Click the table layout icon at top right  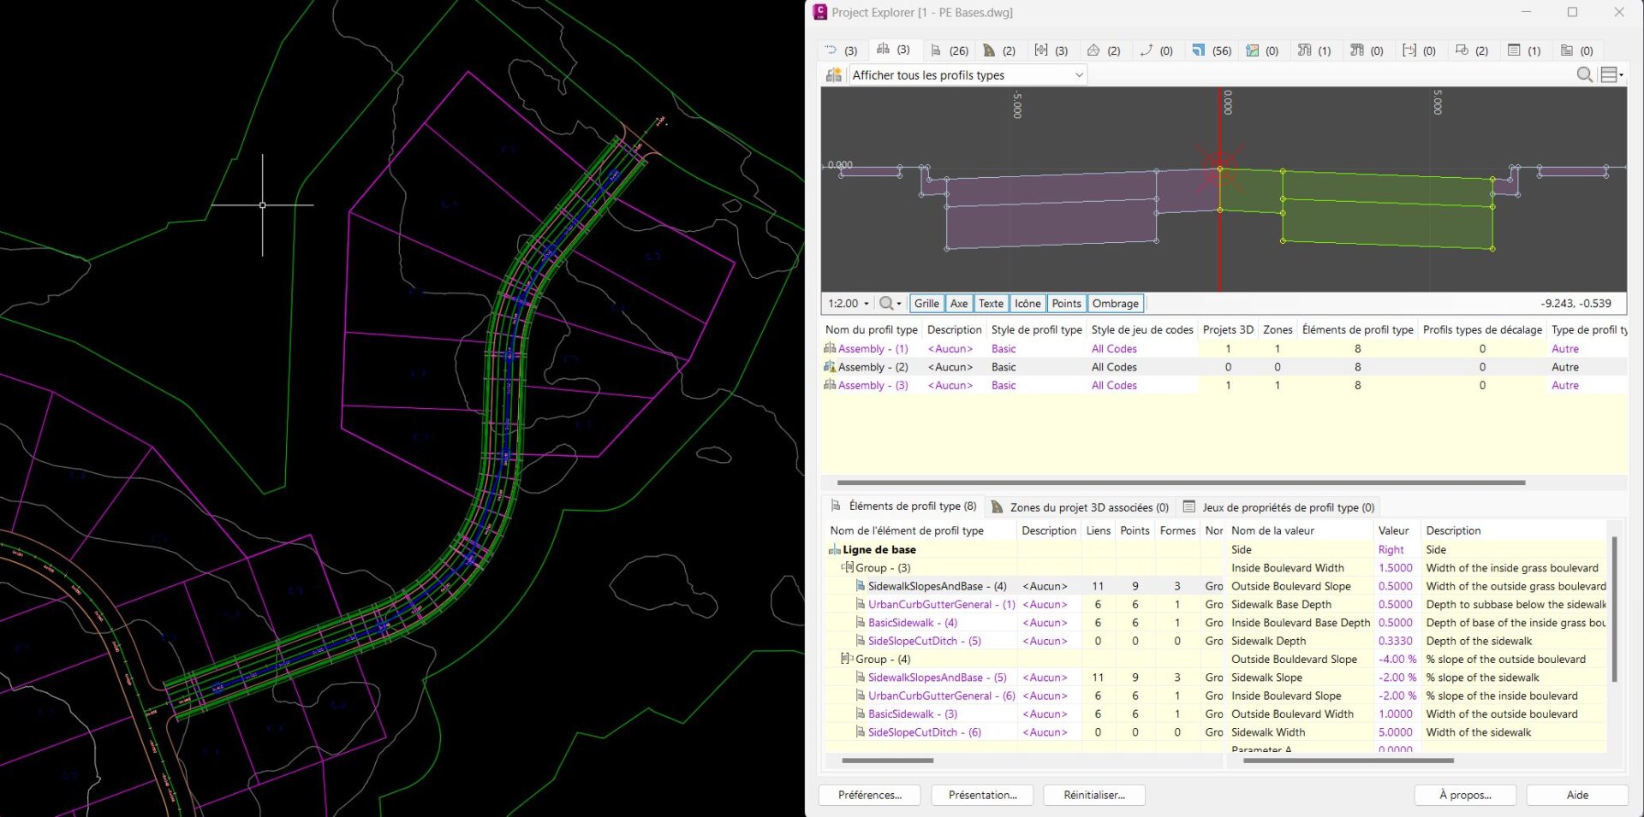coord(1608,74)
